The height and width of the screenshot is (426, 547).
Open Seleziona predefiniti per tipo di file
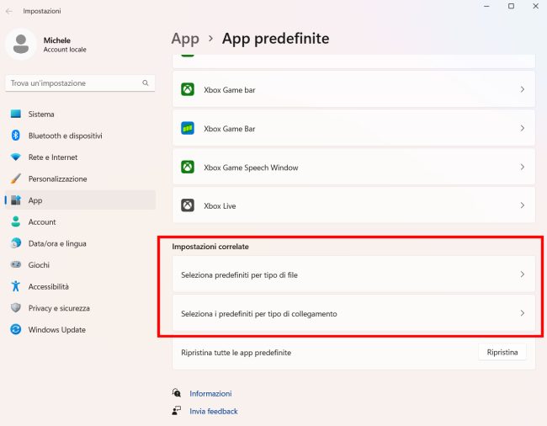[353, 274]
